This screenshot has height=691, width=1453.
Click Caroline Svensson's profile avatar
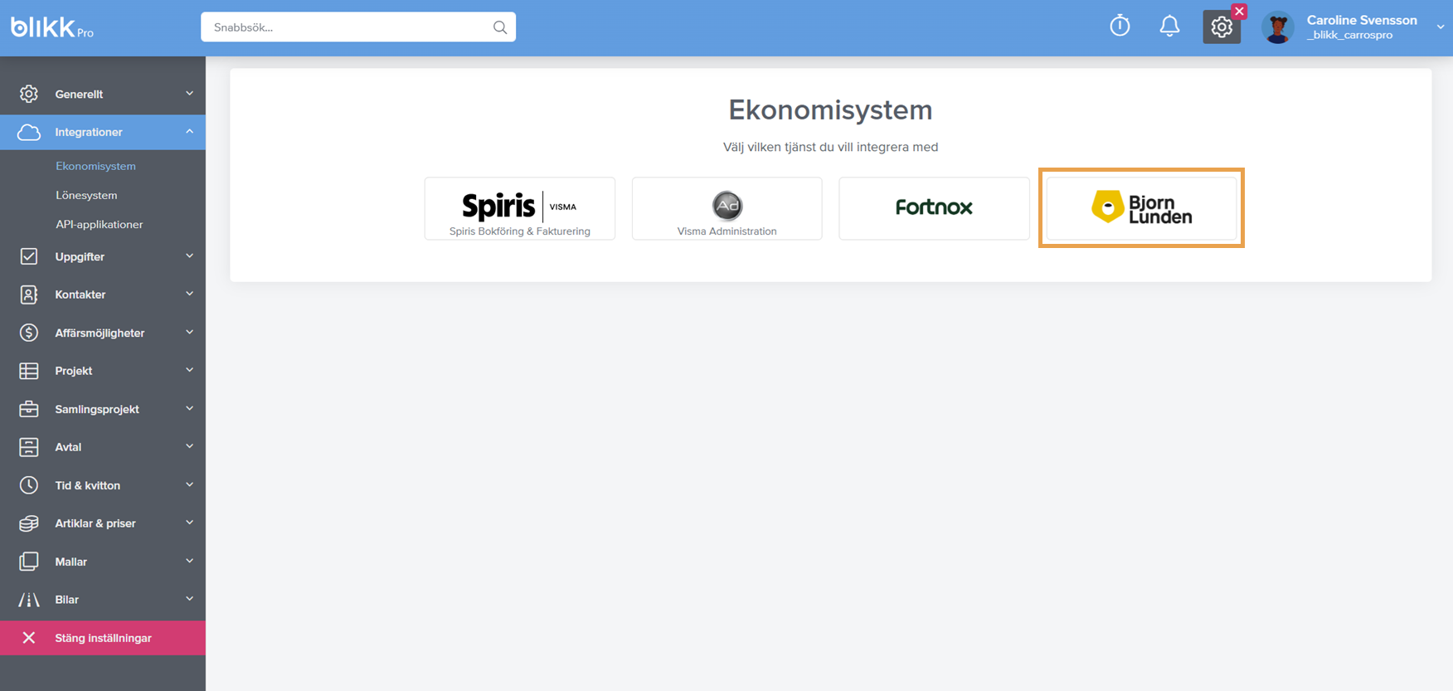pos(1277,27)
